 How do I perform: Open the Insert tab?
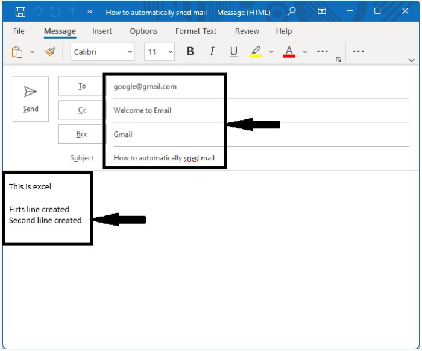102,31
